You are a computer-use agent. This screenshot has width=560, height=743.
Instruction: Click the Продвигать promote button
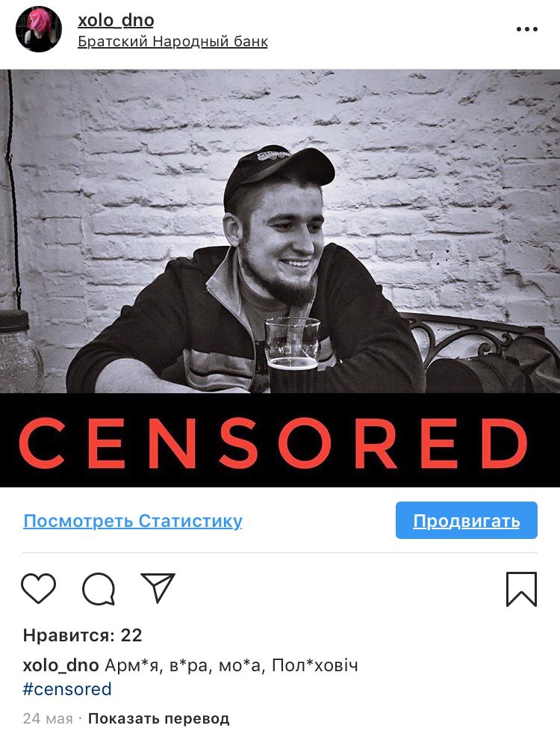466,520
